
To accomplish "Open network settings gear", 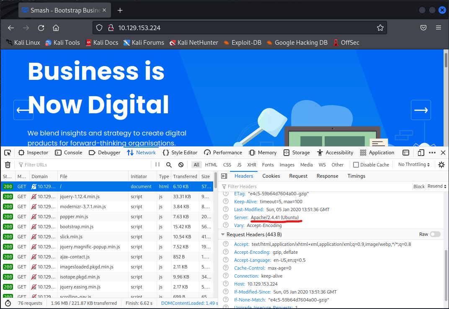I will [441, 165].
